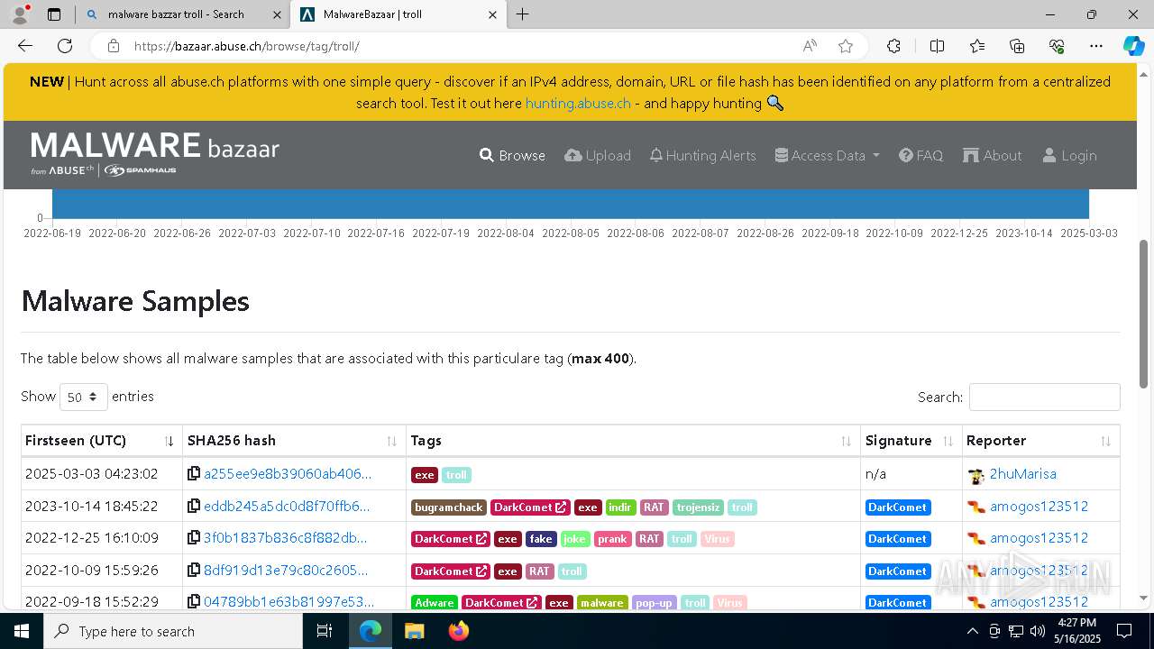1154x649 pixels.
Task: Copy the hash 8df919d13e79c80c2605 with its clipboard icon
Action: (x=194, y=571)
